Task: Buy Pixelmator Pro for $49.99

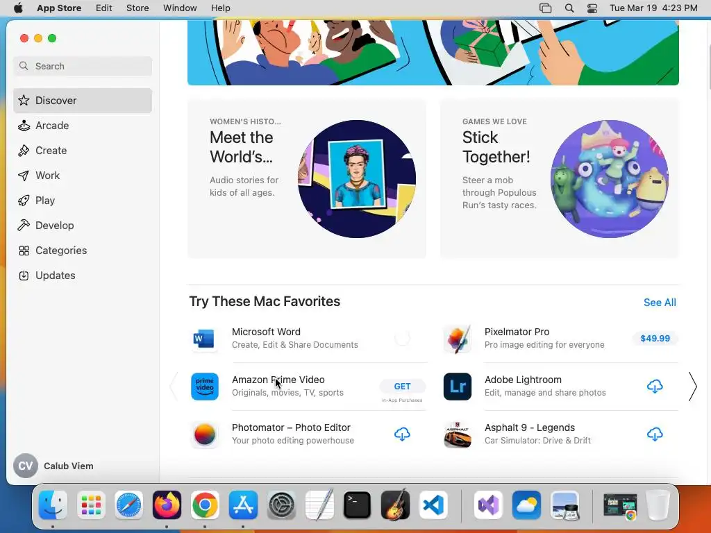Action: point(655,338)
